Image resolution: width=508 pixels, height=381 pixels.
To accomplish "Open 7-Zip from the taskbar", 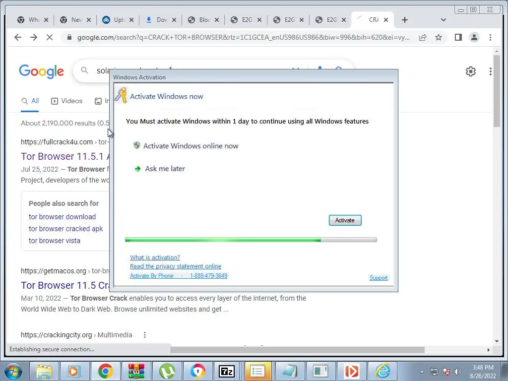I will (226, 371).
